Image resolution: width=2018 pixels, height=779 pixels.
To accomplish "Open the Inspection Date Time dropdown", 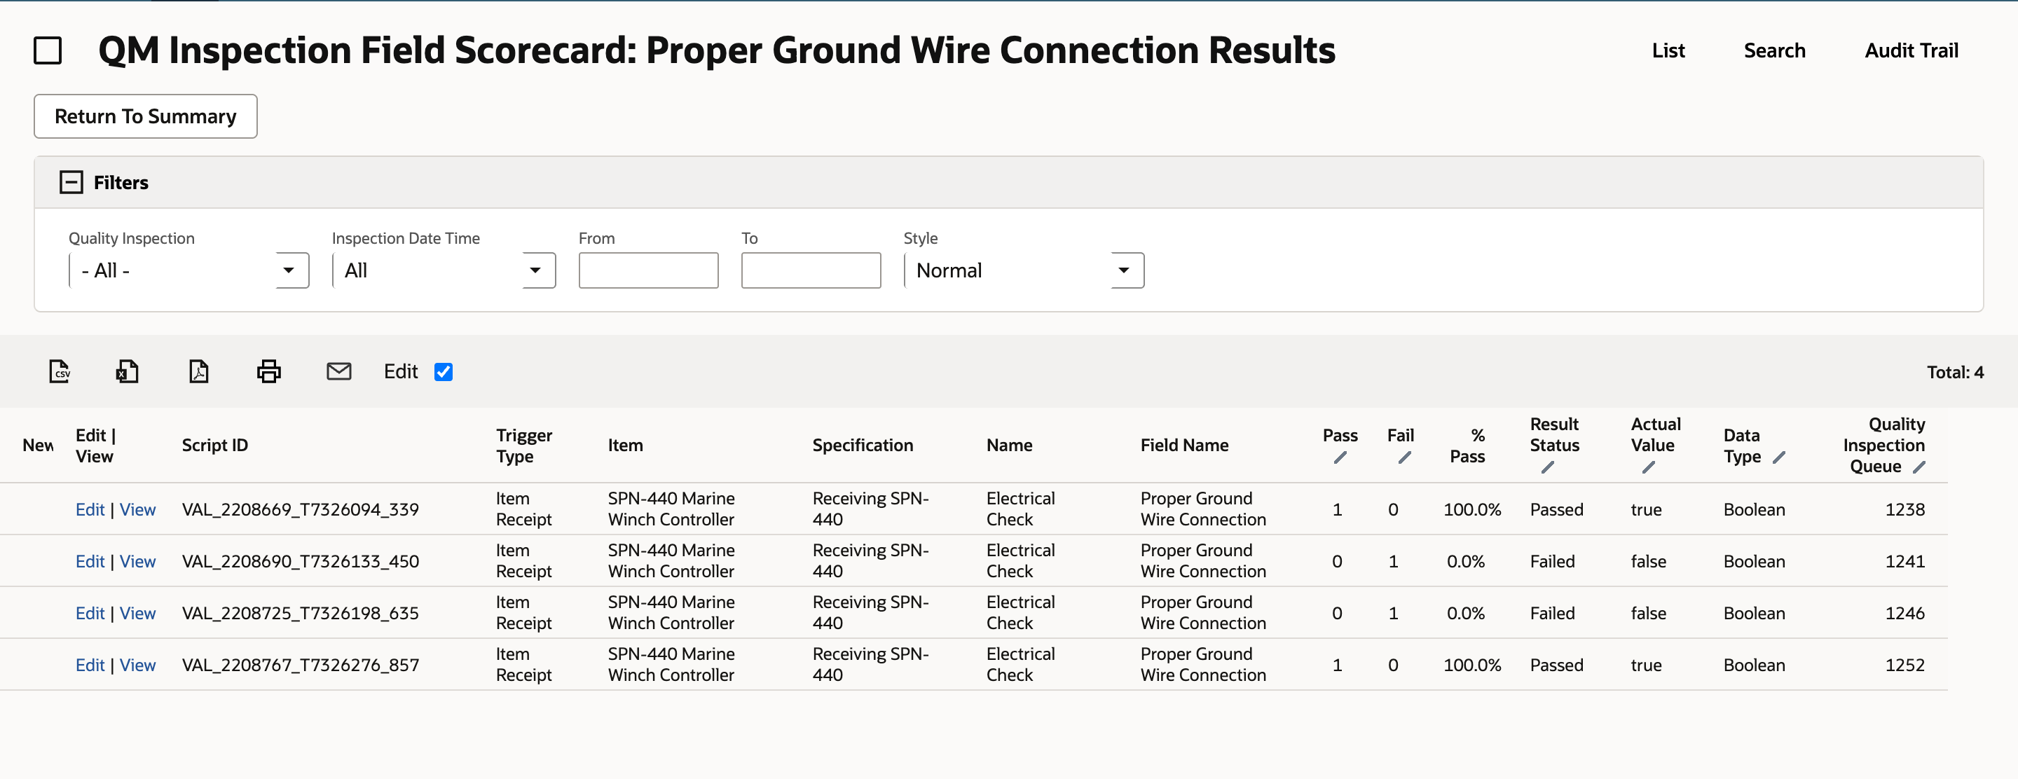I will (x=444, y=270).
